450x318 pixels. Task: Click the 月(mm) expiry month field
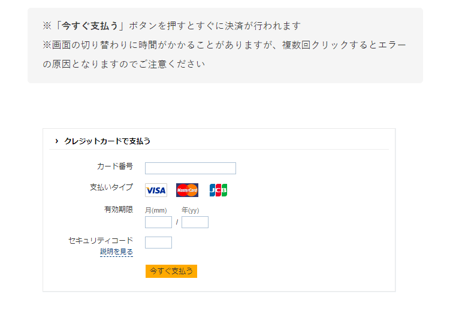click(x=158, y=222)
